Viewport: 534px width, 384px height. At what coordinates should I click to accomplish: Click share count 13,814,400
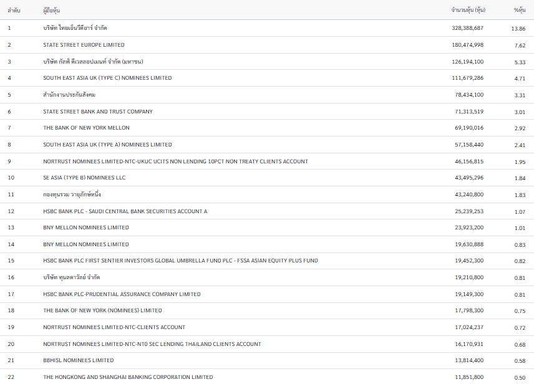tap(469, 360)
